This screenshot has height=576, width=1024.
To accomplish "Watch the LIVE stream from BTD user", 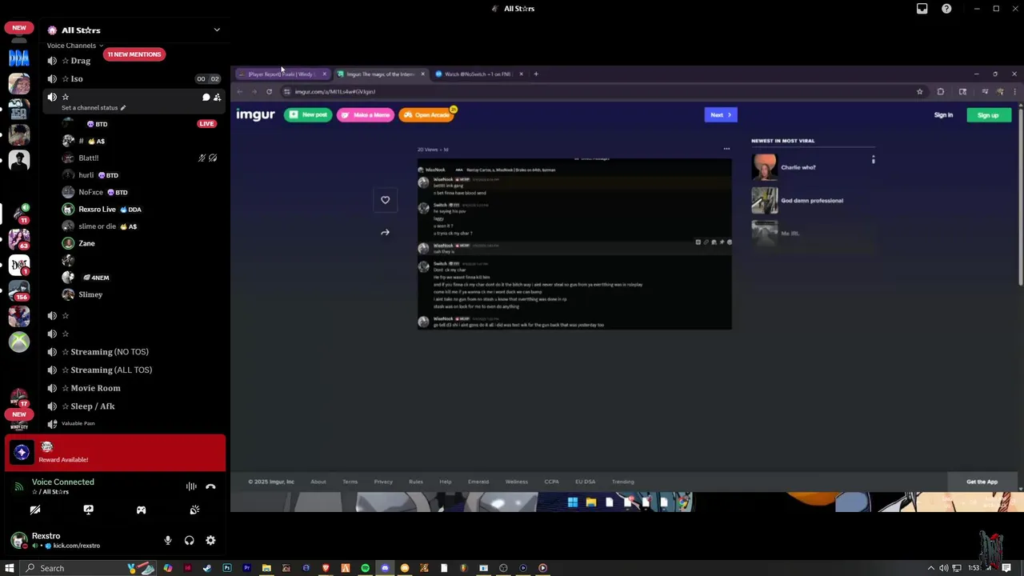I will tap(206, 124).
